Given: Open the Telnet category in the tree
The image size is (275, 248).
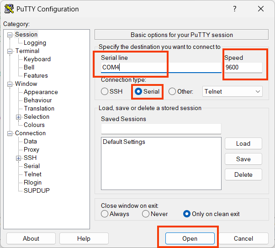Looking at the screenshot, I should pos(32,174).
